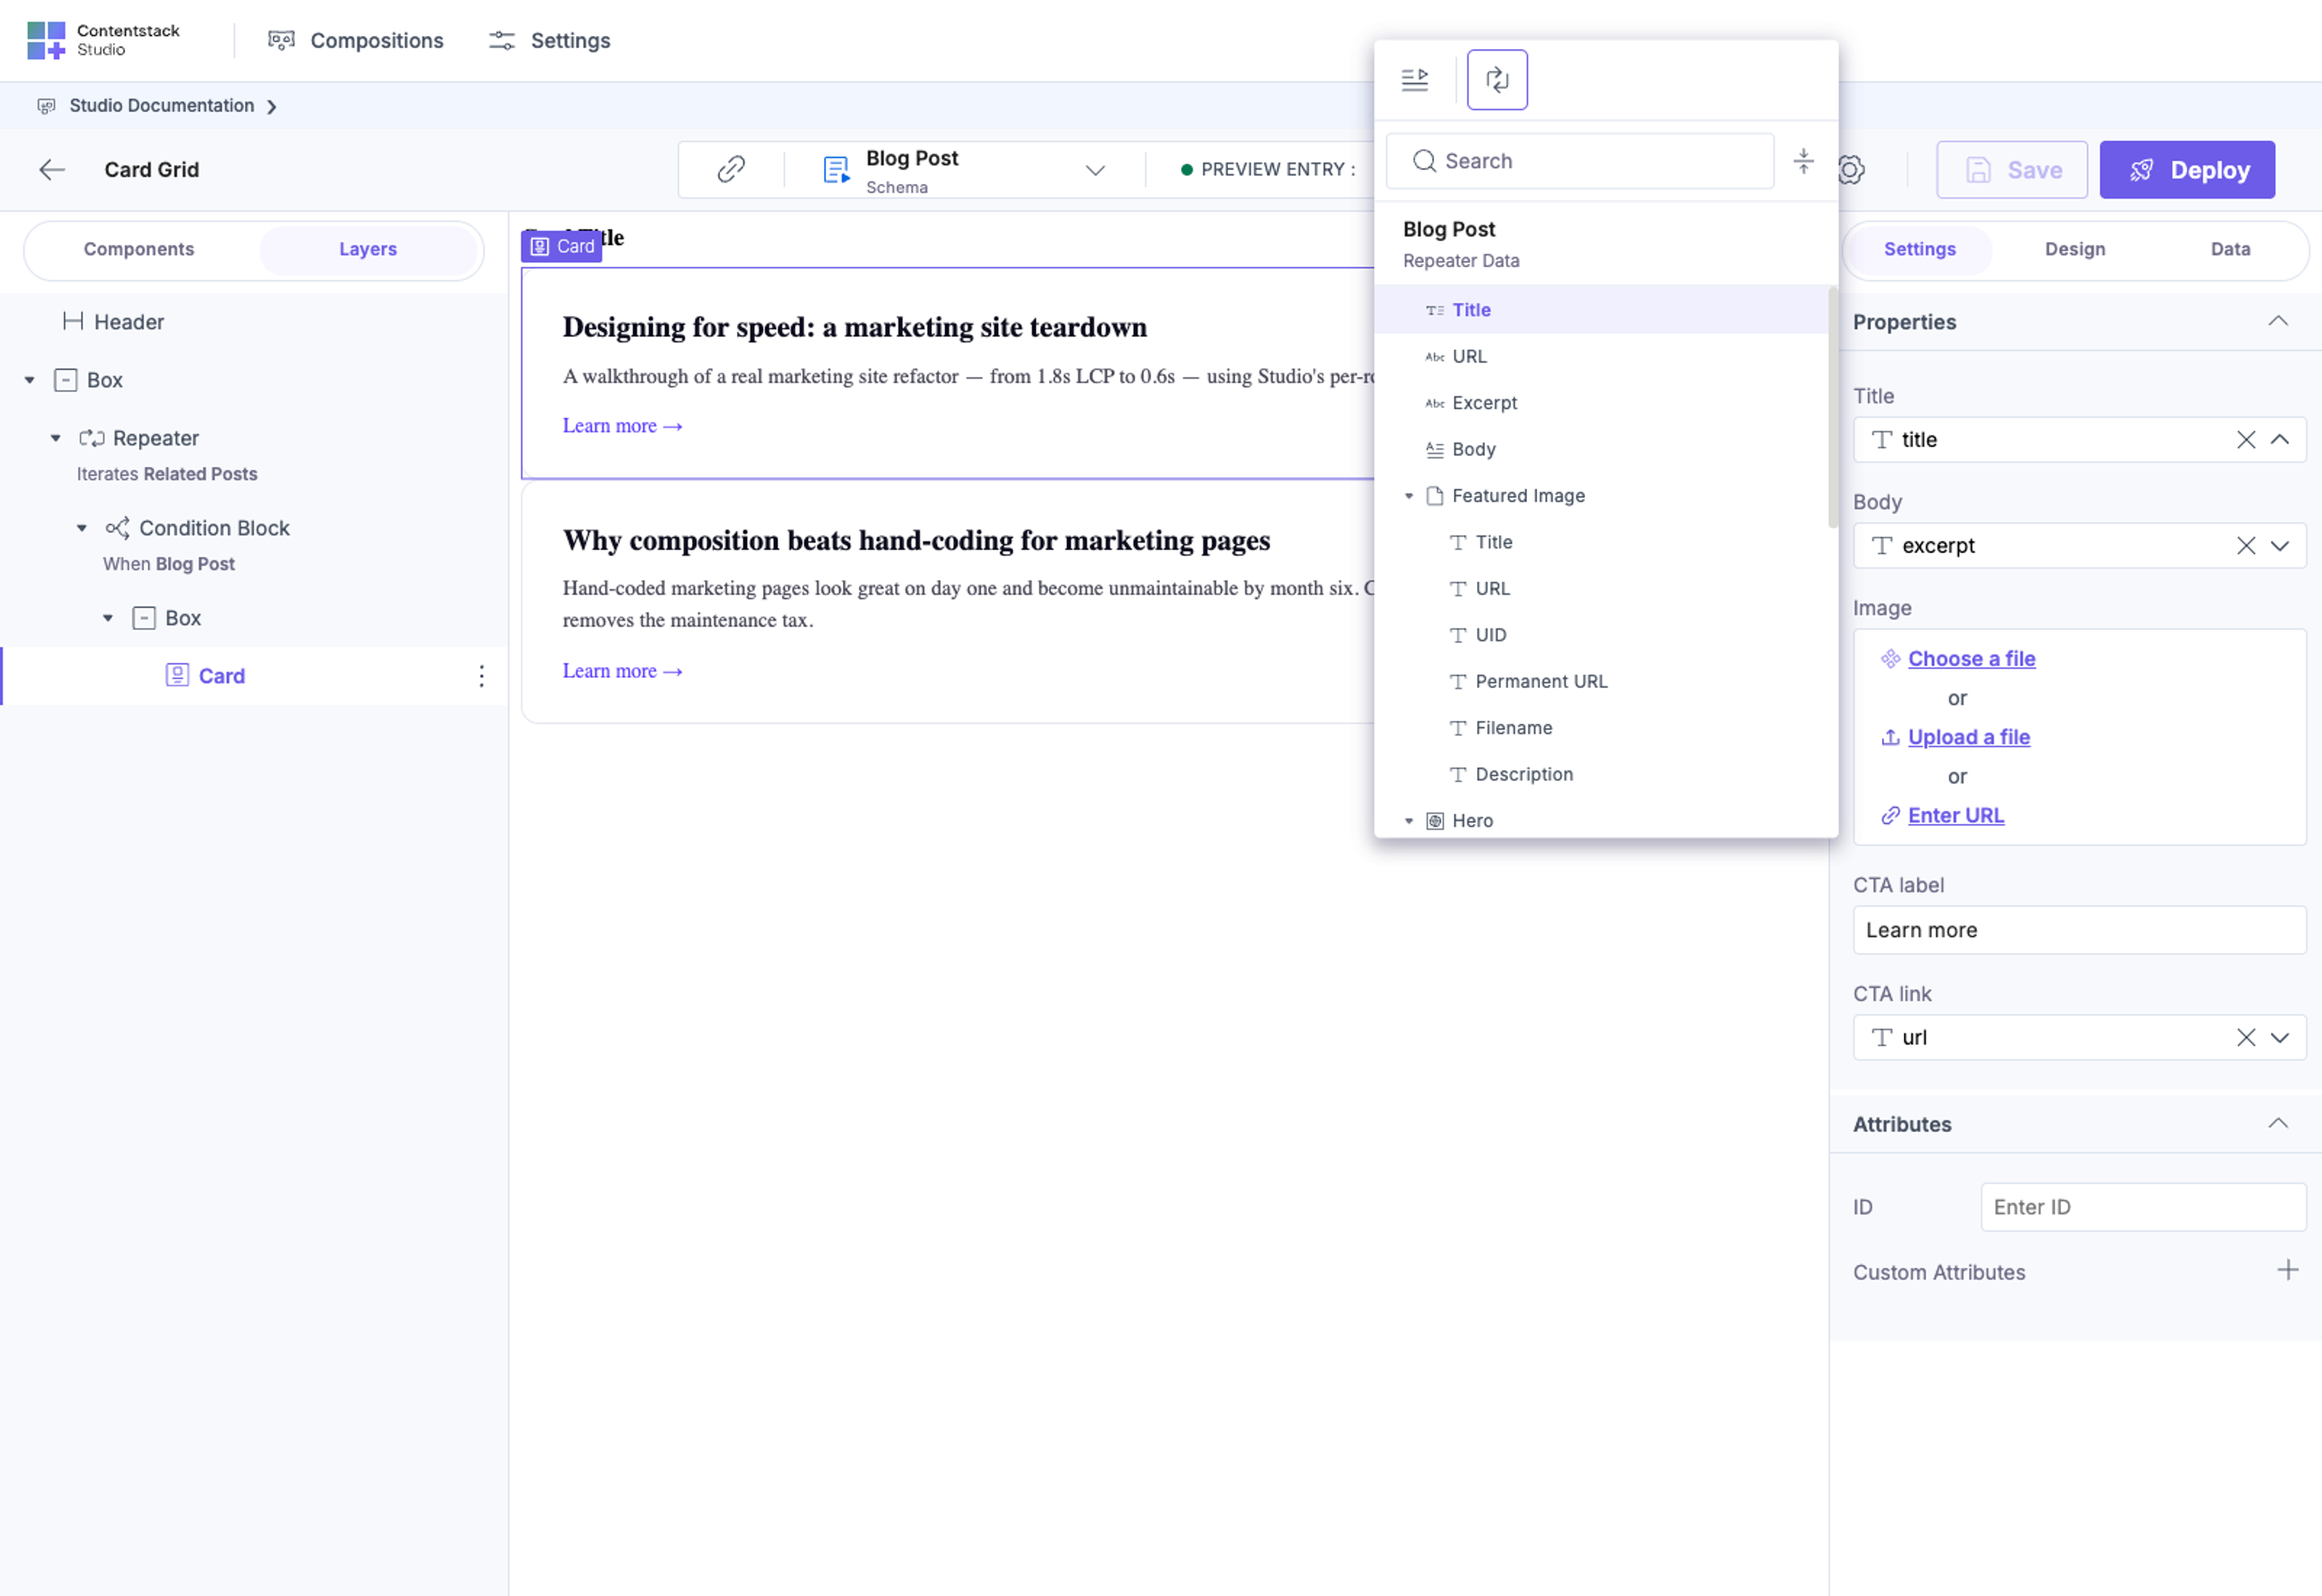Clear the Title binding with the X

pyautogui.click(x=2245, y=440)
